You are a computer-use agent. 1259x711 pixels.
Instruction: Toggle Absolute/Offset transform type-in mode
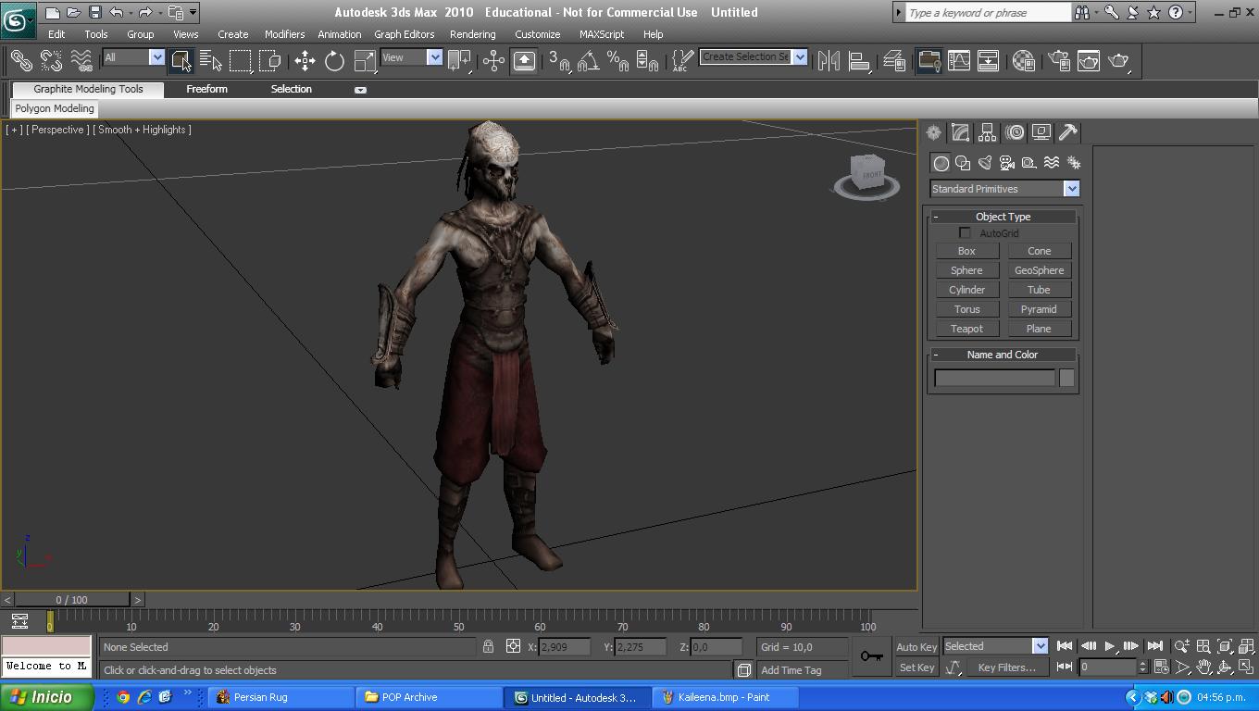point(513,646)
